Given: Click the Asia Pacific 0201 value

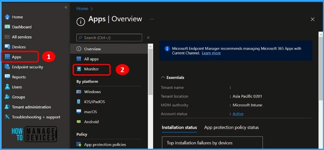Looking at the screenshot, I should [247, 96].
